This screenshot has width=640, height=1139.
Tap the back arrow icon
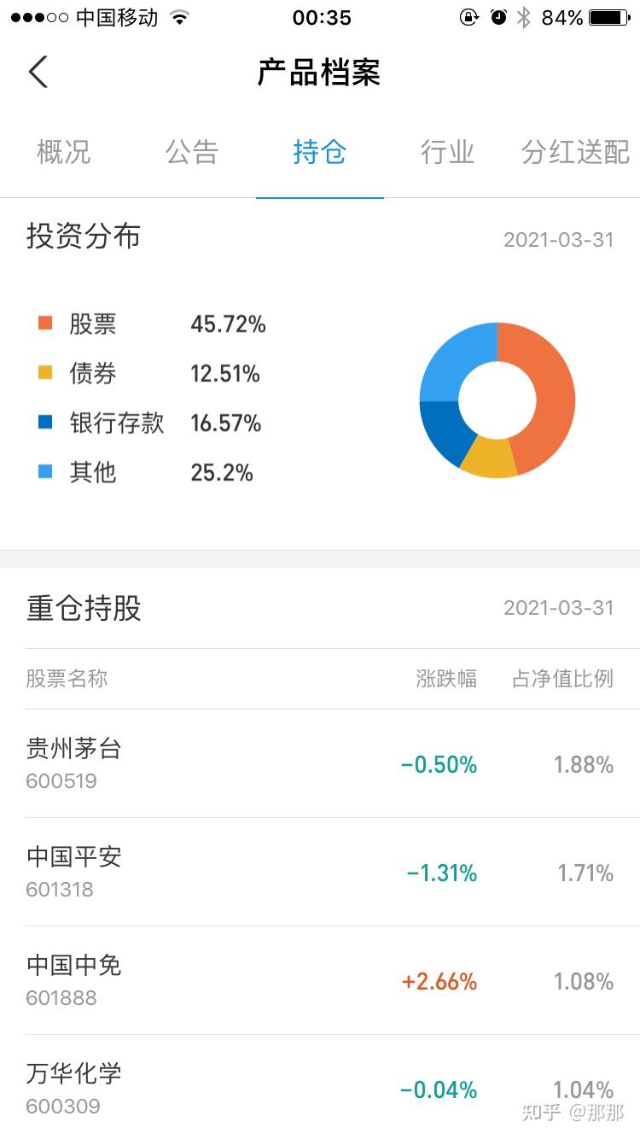tap(38, 72)
